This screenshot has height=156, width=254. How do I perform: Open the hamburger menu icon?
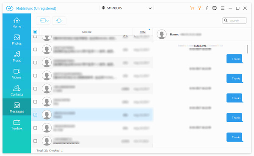(223, 8)
